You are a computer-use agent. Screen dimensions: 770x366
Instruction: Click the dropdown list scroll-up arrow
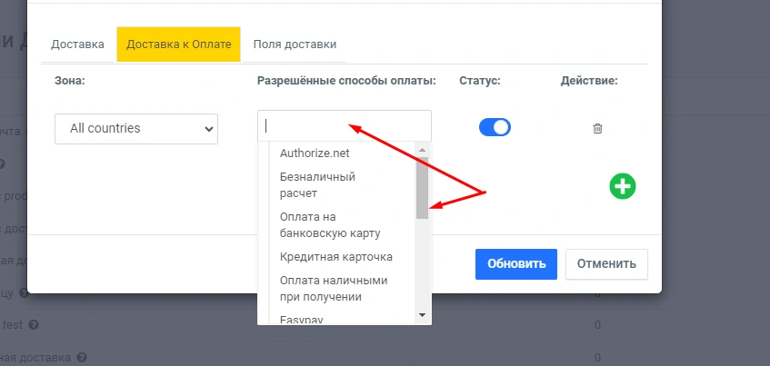pyautogui.click(x=422, y=150)
